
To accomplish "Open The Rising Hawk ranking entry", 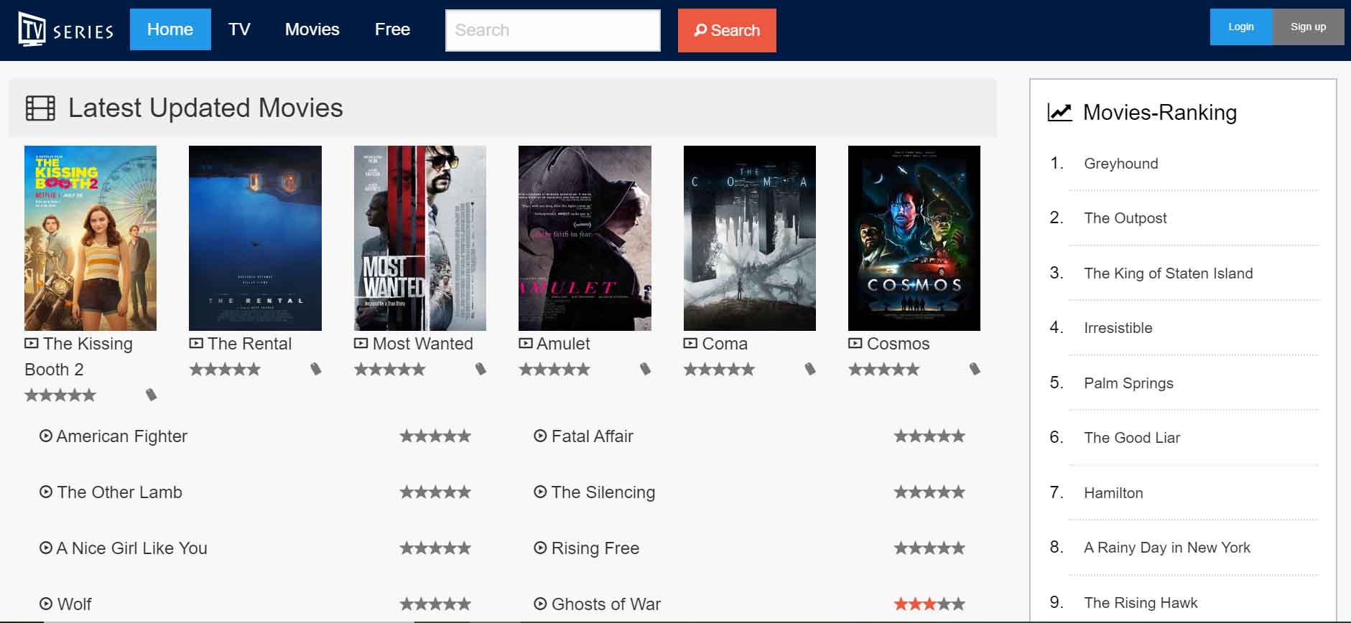I will click(x=1141, y=603).
